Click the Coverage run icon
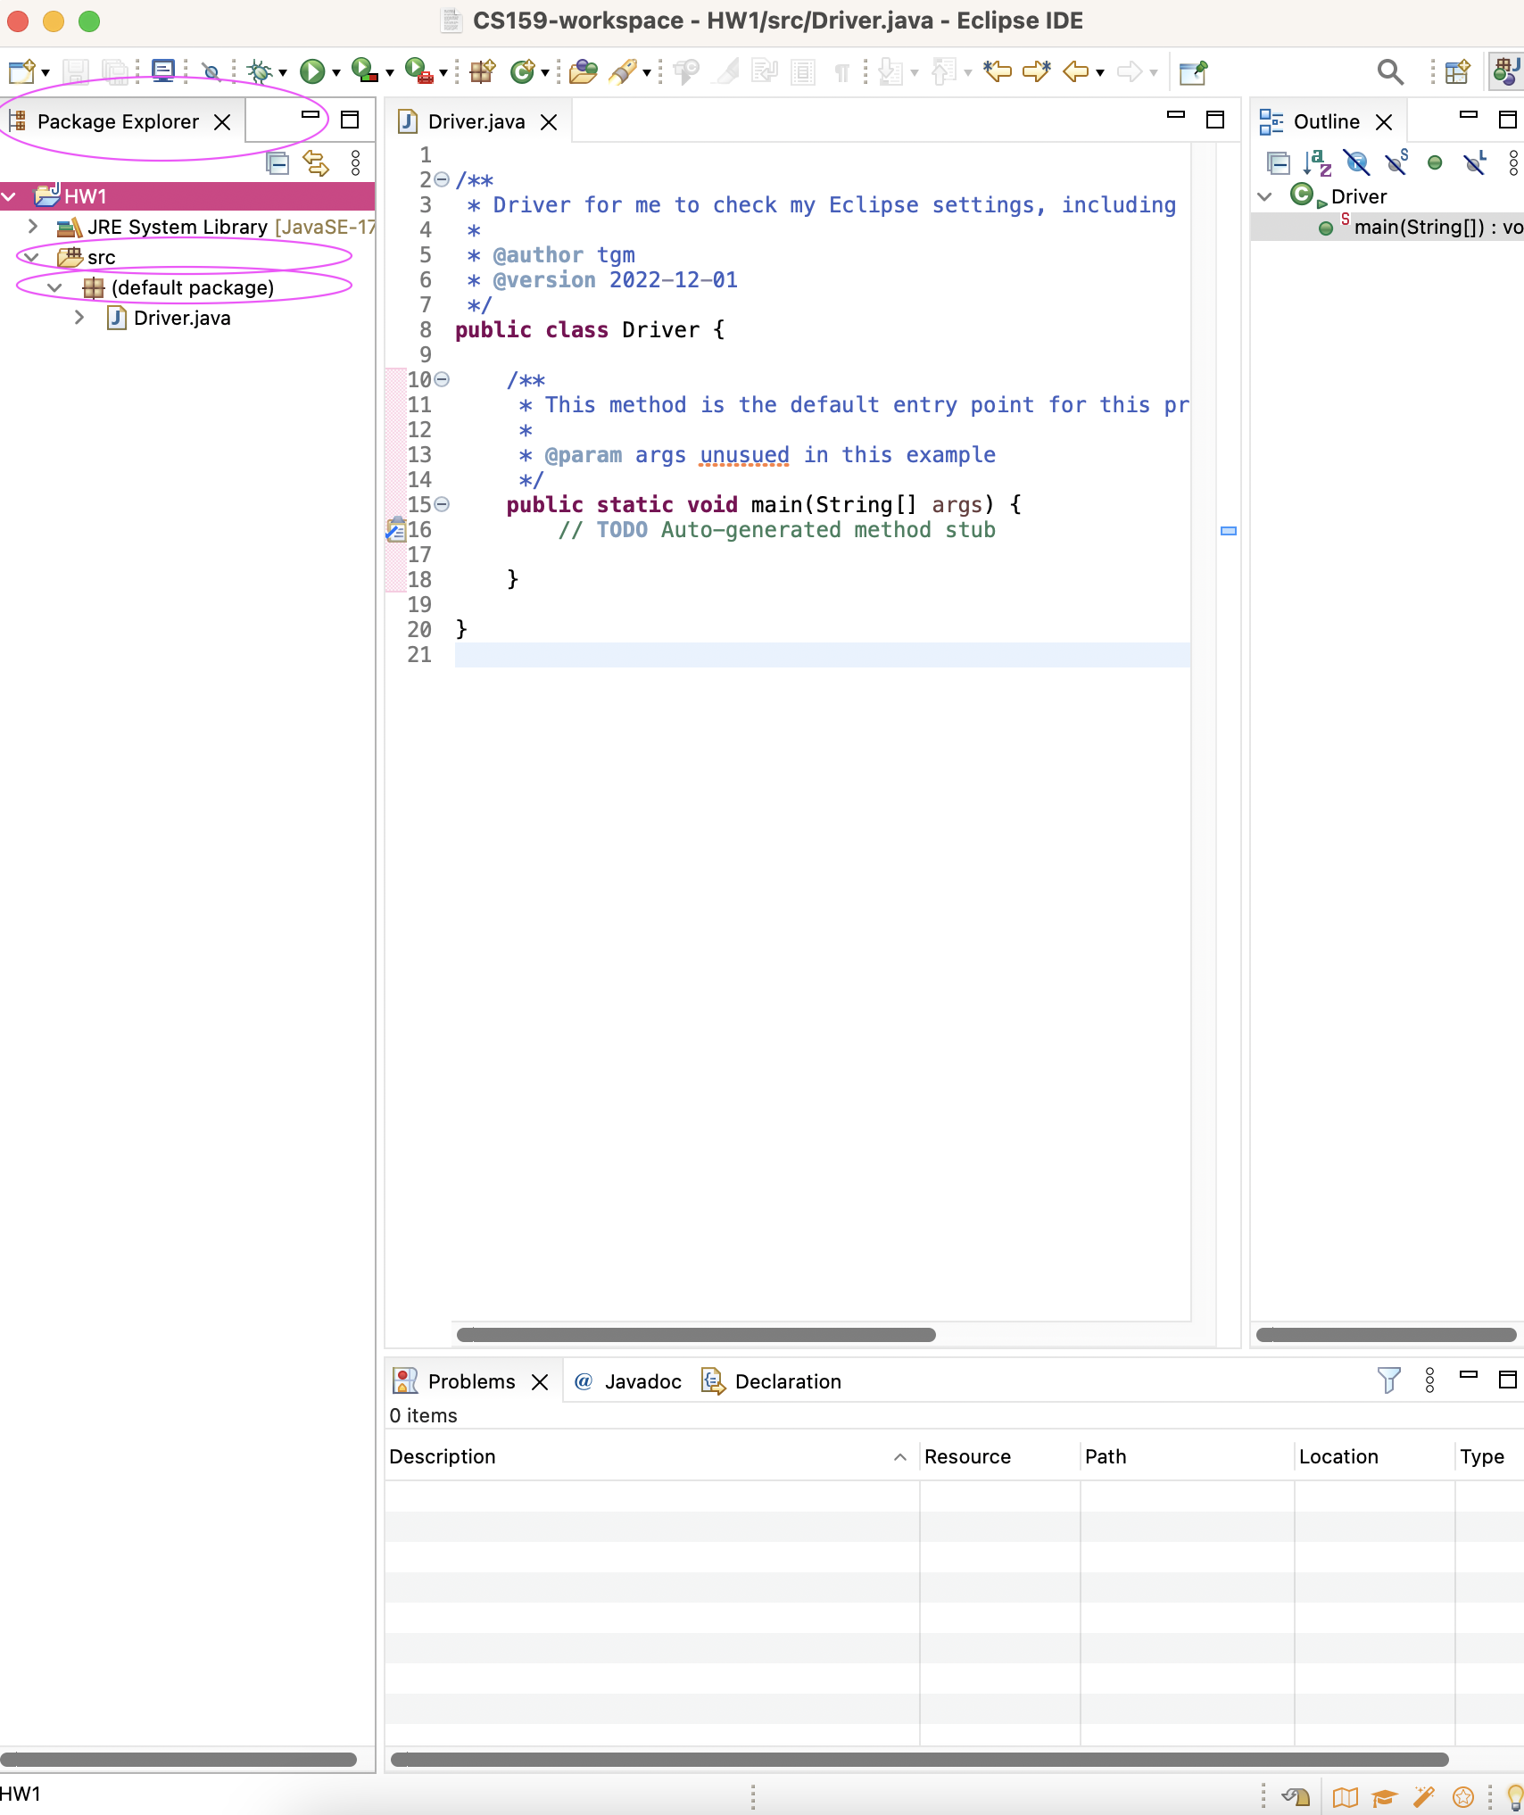 point(364,71)
